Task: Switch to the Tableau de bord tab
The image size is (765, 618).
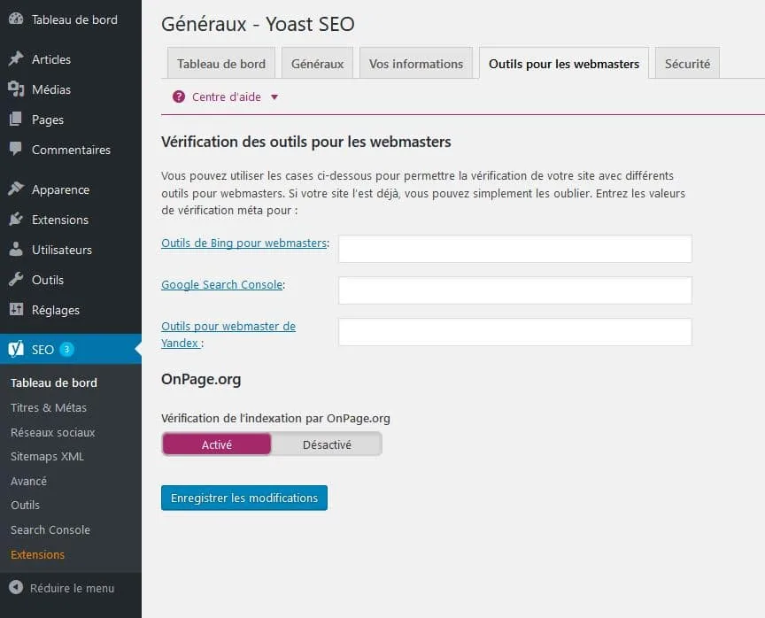Action: click(x=221, y=64)
